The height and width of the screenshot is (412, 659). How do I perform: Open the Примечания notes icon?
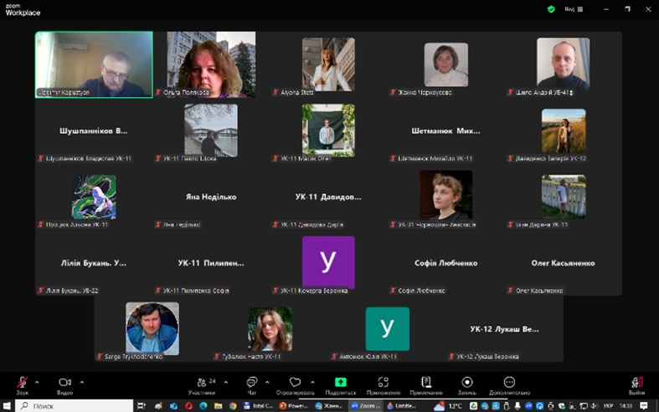point(425,384)
